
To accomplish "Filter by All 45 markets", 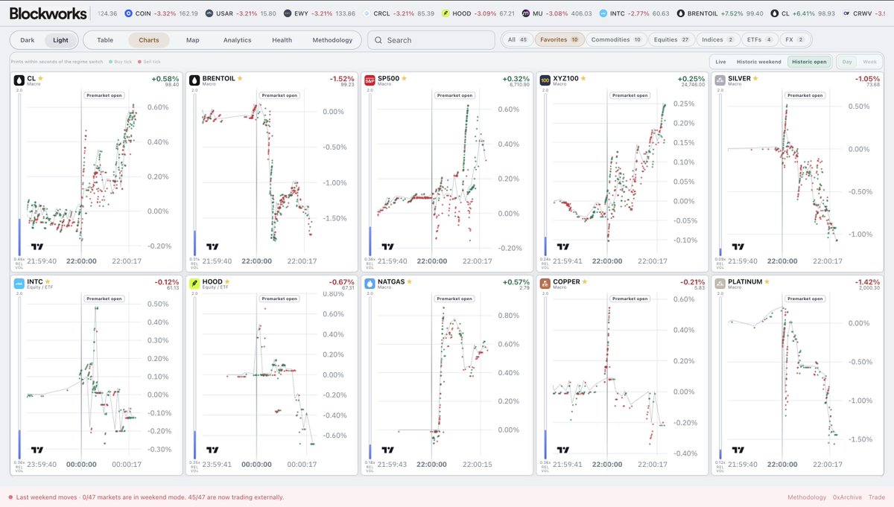I will pyautogui.click(x=517, y=40).
